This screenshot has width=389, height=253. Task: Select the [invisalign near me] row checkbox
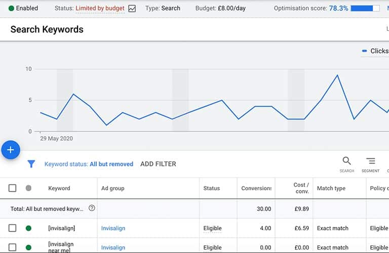point(13,247)
